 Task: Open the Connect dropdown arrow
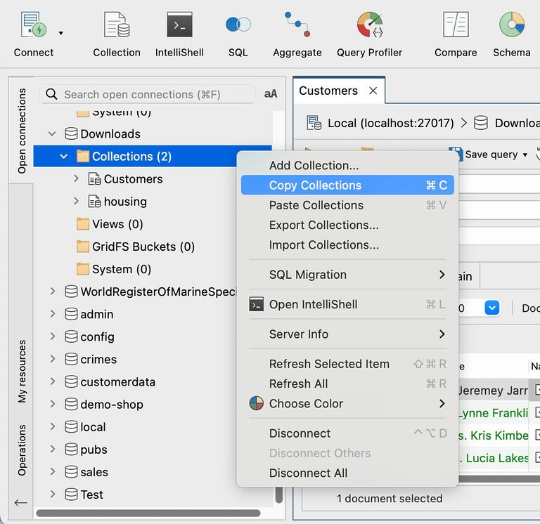(x=61, y=33)
